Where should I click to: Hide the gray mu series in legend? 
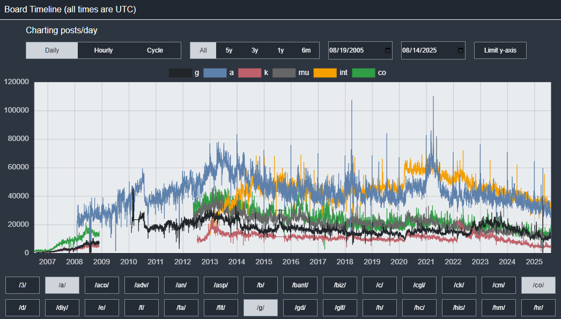[x=284, y=72]
